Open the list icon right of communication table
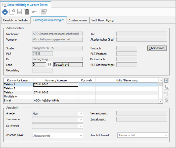The height and width of the screenshot is (148, 176). pos(166,81)
